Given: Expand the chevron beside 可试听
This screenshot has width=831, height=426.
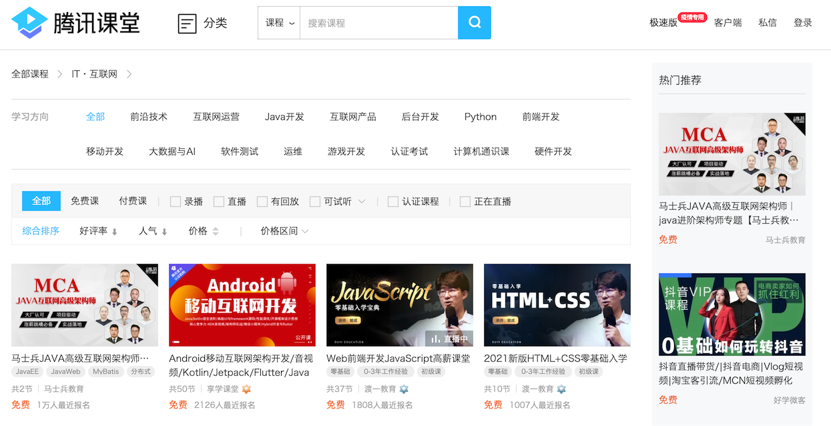Looking at the screenshot, I should point(362,202).
